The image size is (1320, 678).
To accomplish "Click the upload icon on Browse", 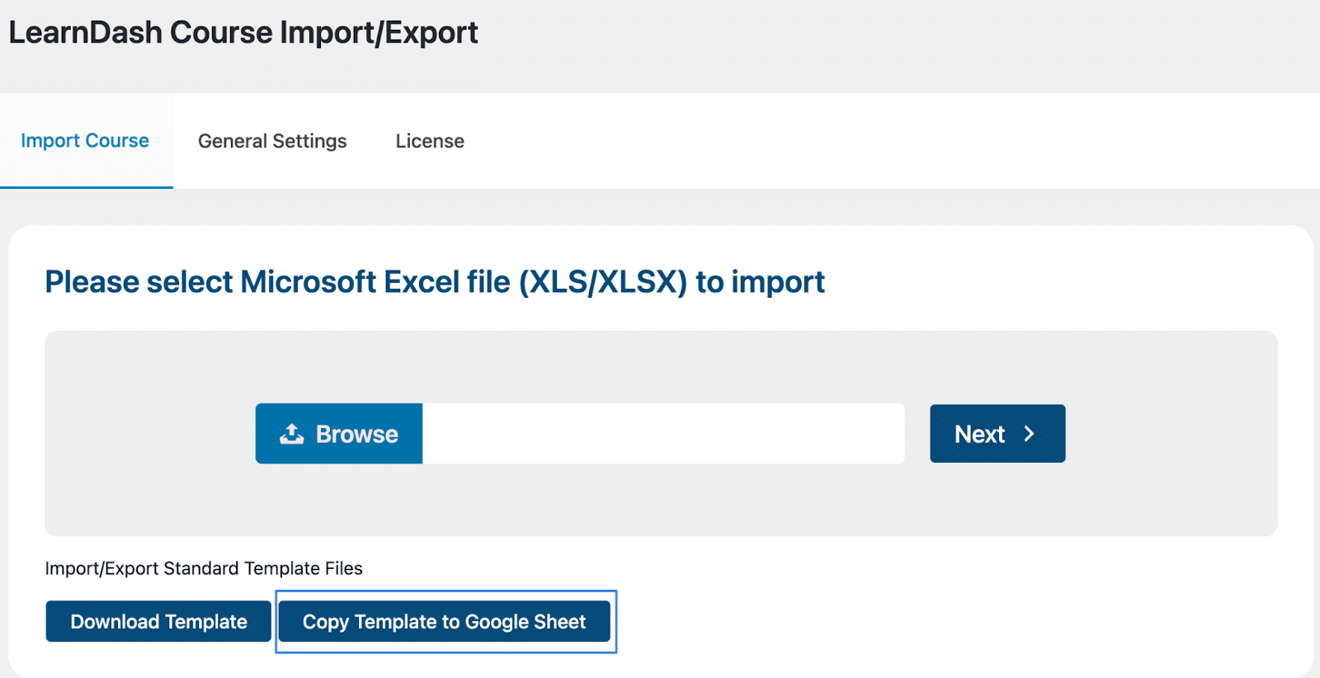I will point(291,434).
